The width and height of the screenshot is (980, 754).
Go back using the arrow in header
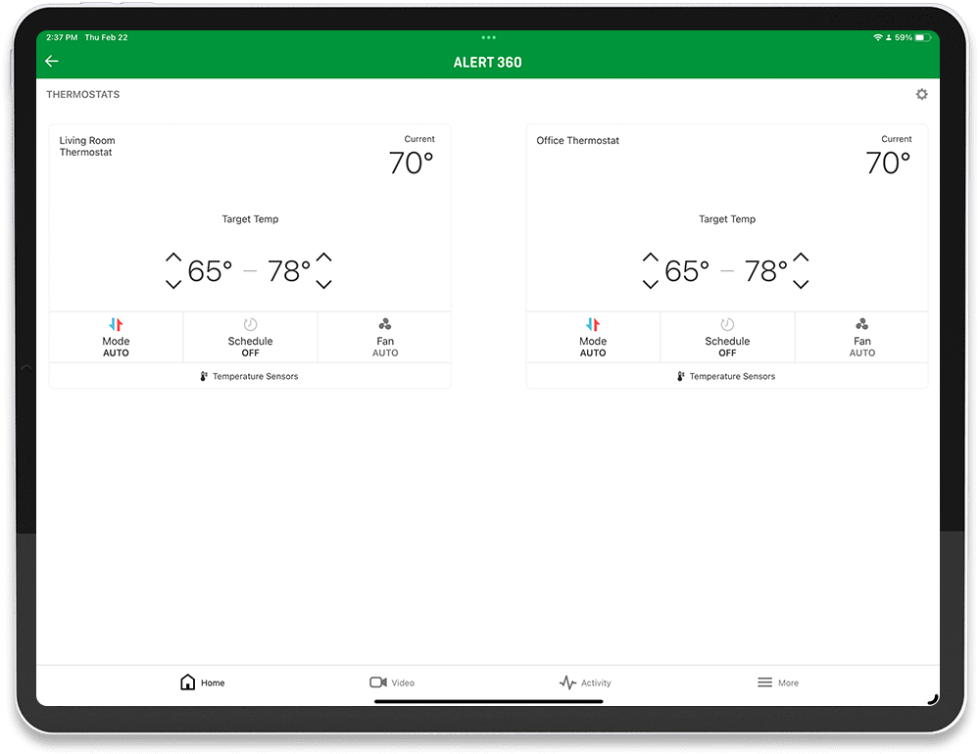click(52, 61)
